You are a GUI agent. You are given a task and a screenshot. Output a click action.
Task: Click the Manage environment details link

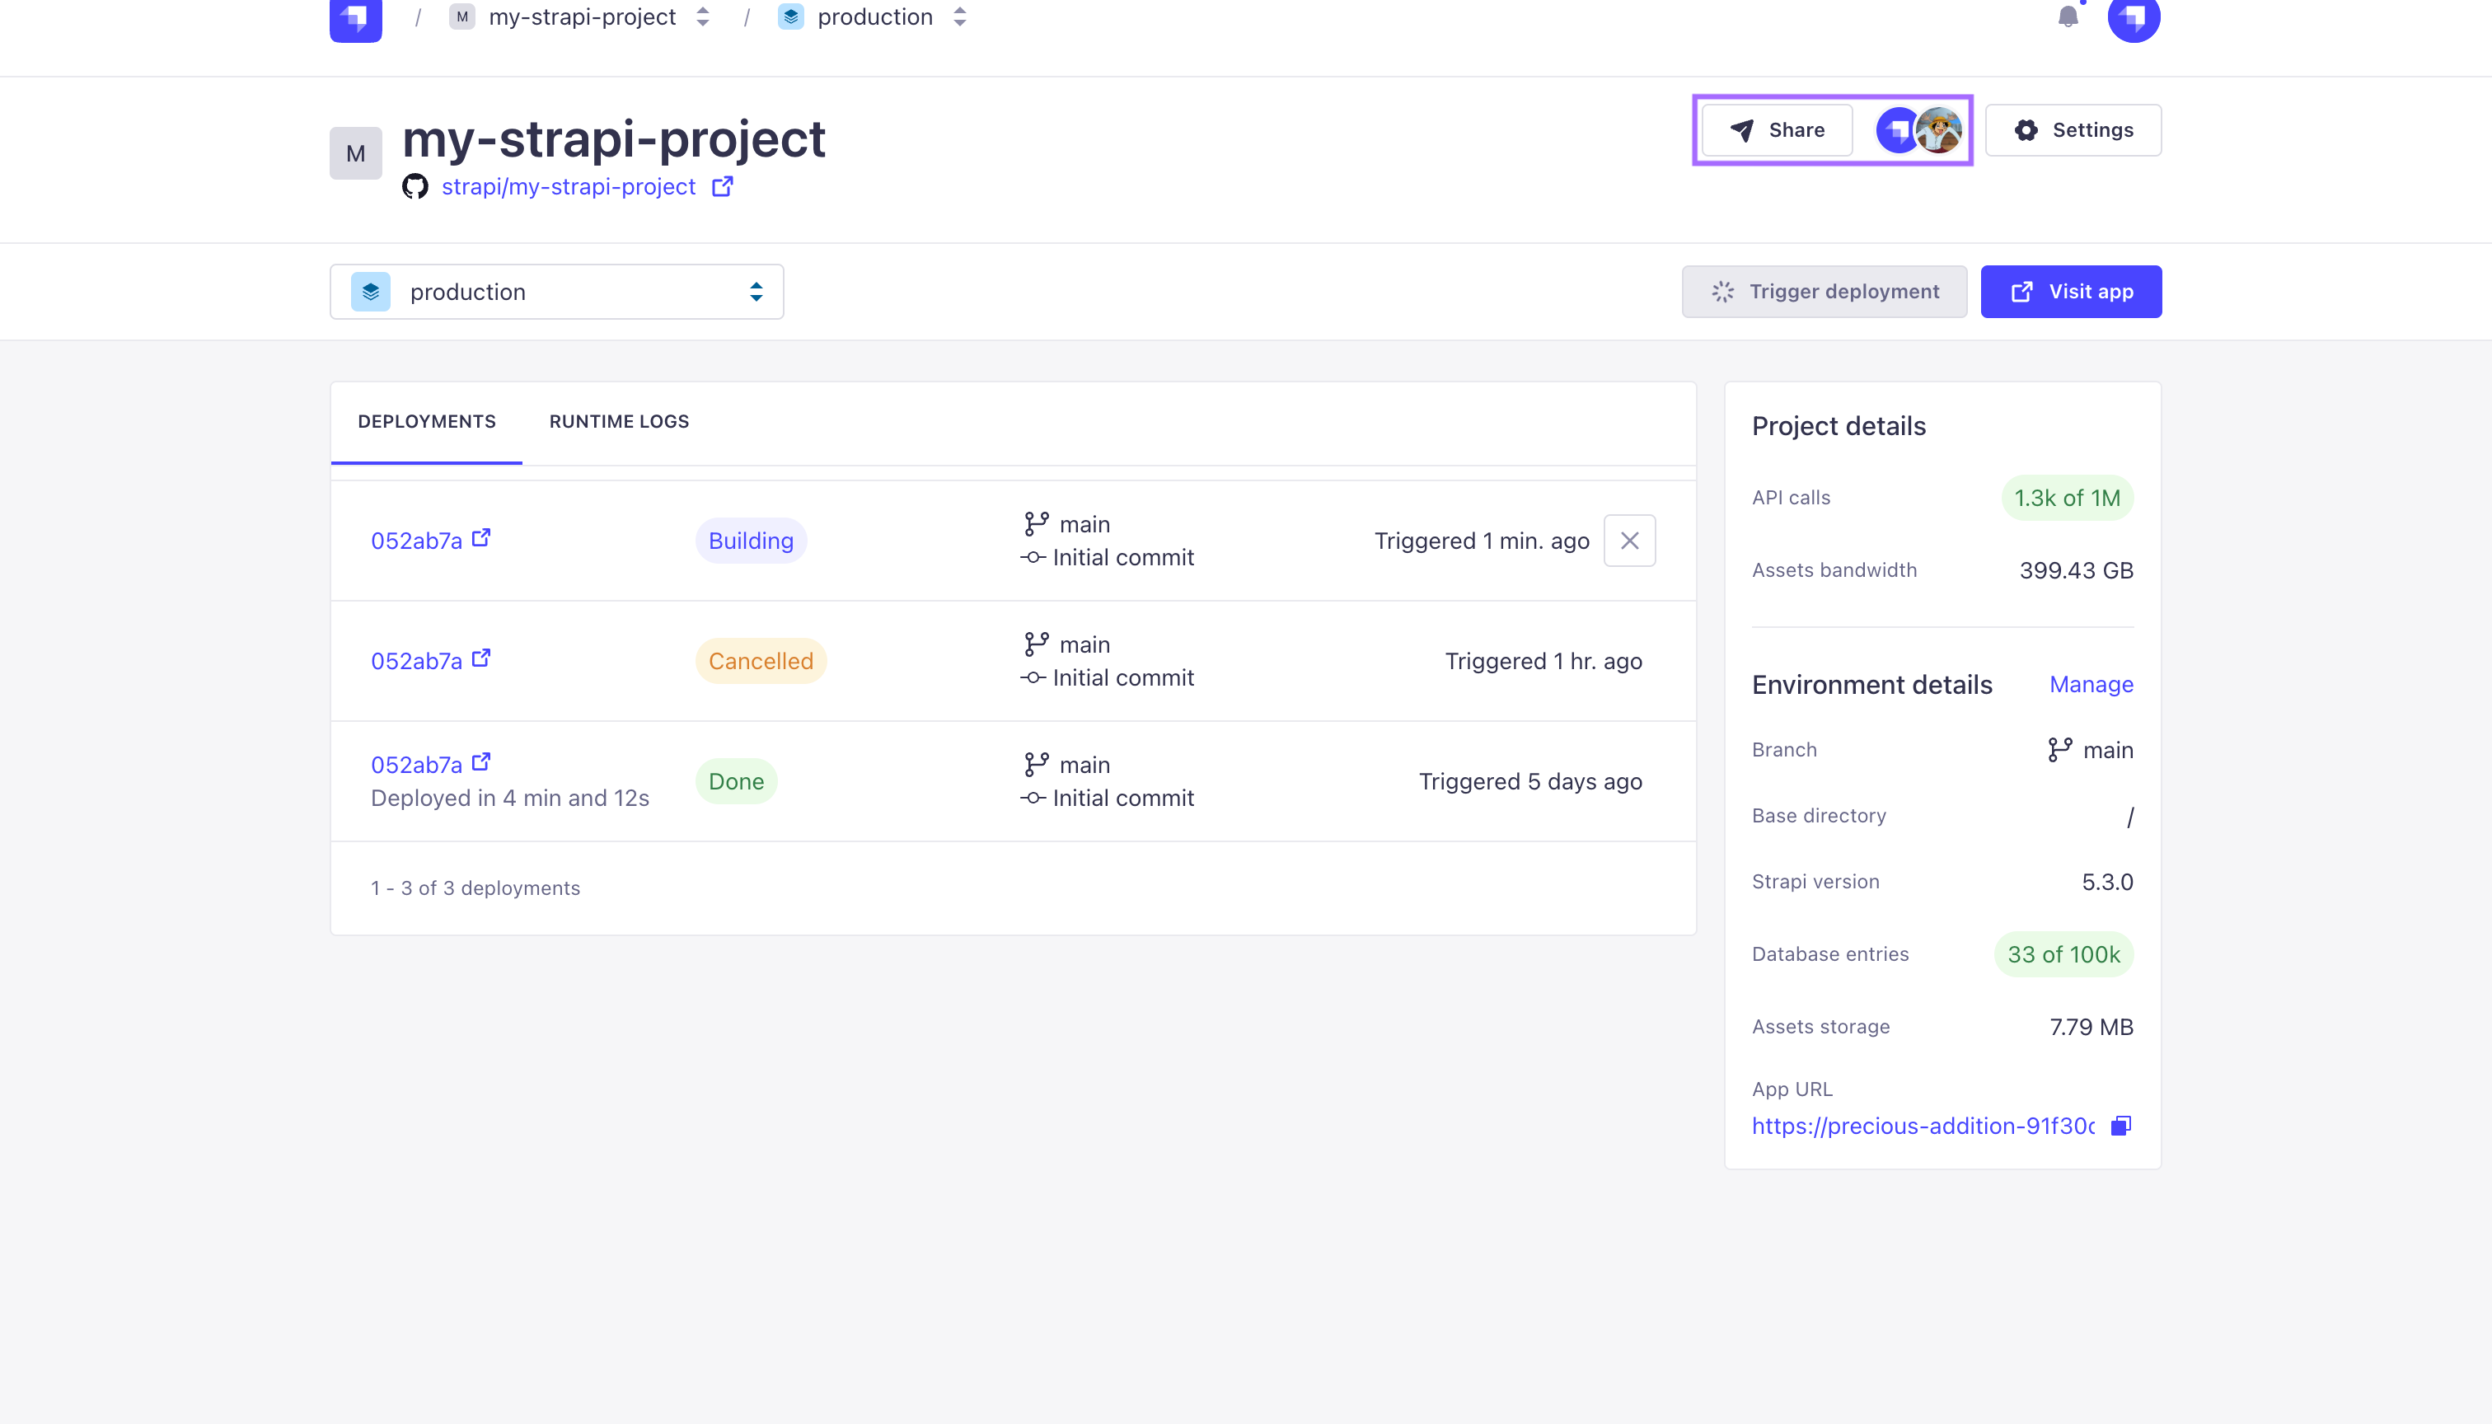(x=2091, y=685)
